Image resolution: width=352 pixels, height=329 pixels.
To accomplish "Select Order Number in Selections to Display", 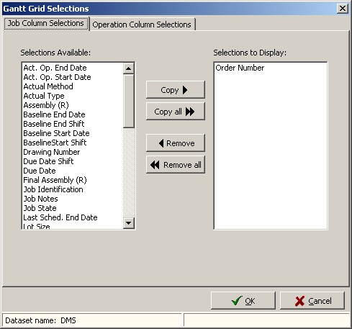I will click(240, 68).
